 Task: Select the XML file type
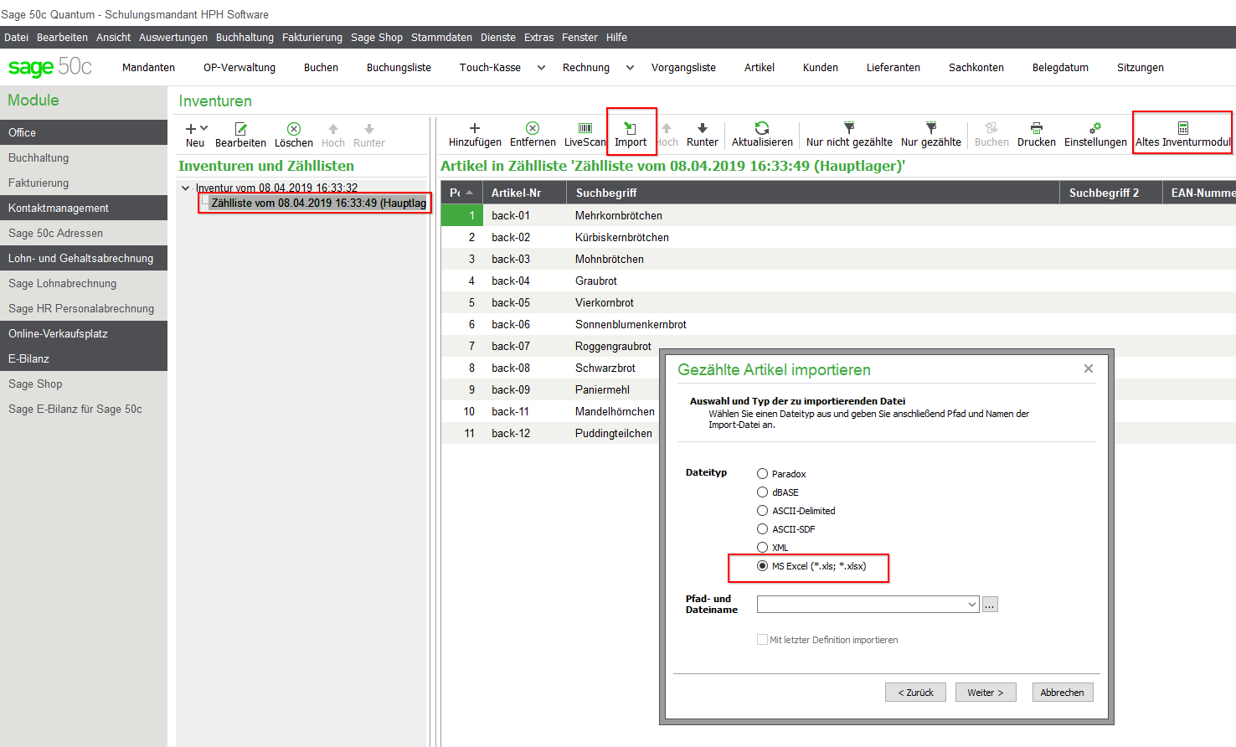(762, 548)
